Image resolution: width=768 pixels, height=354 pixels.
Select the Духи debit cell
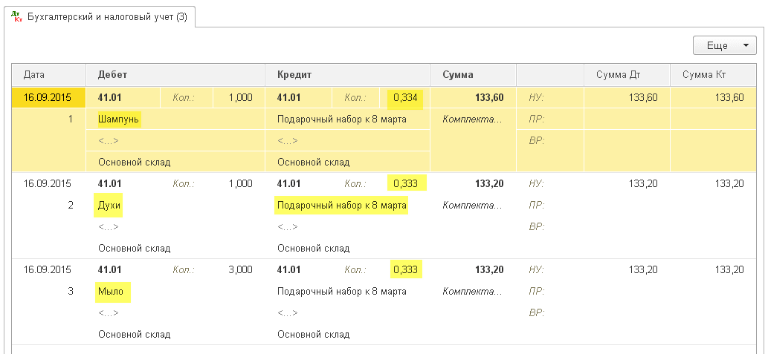click(109, 205)
